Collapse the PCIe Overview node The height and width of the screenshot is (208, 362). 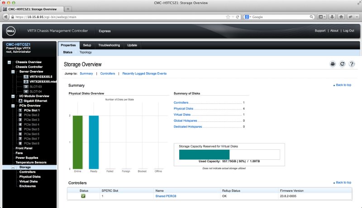(13, 106)
